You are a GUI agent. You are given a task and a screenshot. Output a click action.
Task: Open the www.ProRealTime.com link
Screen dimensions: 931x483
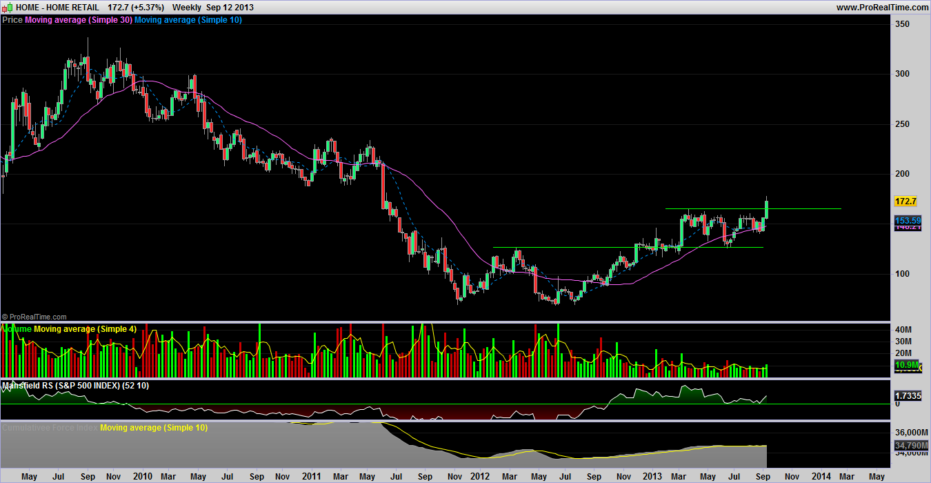coord(882,7)
